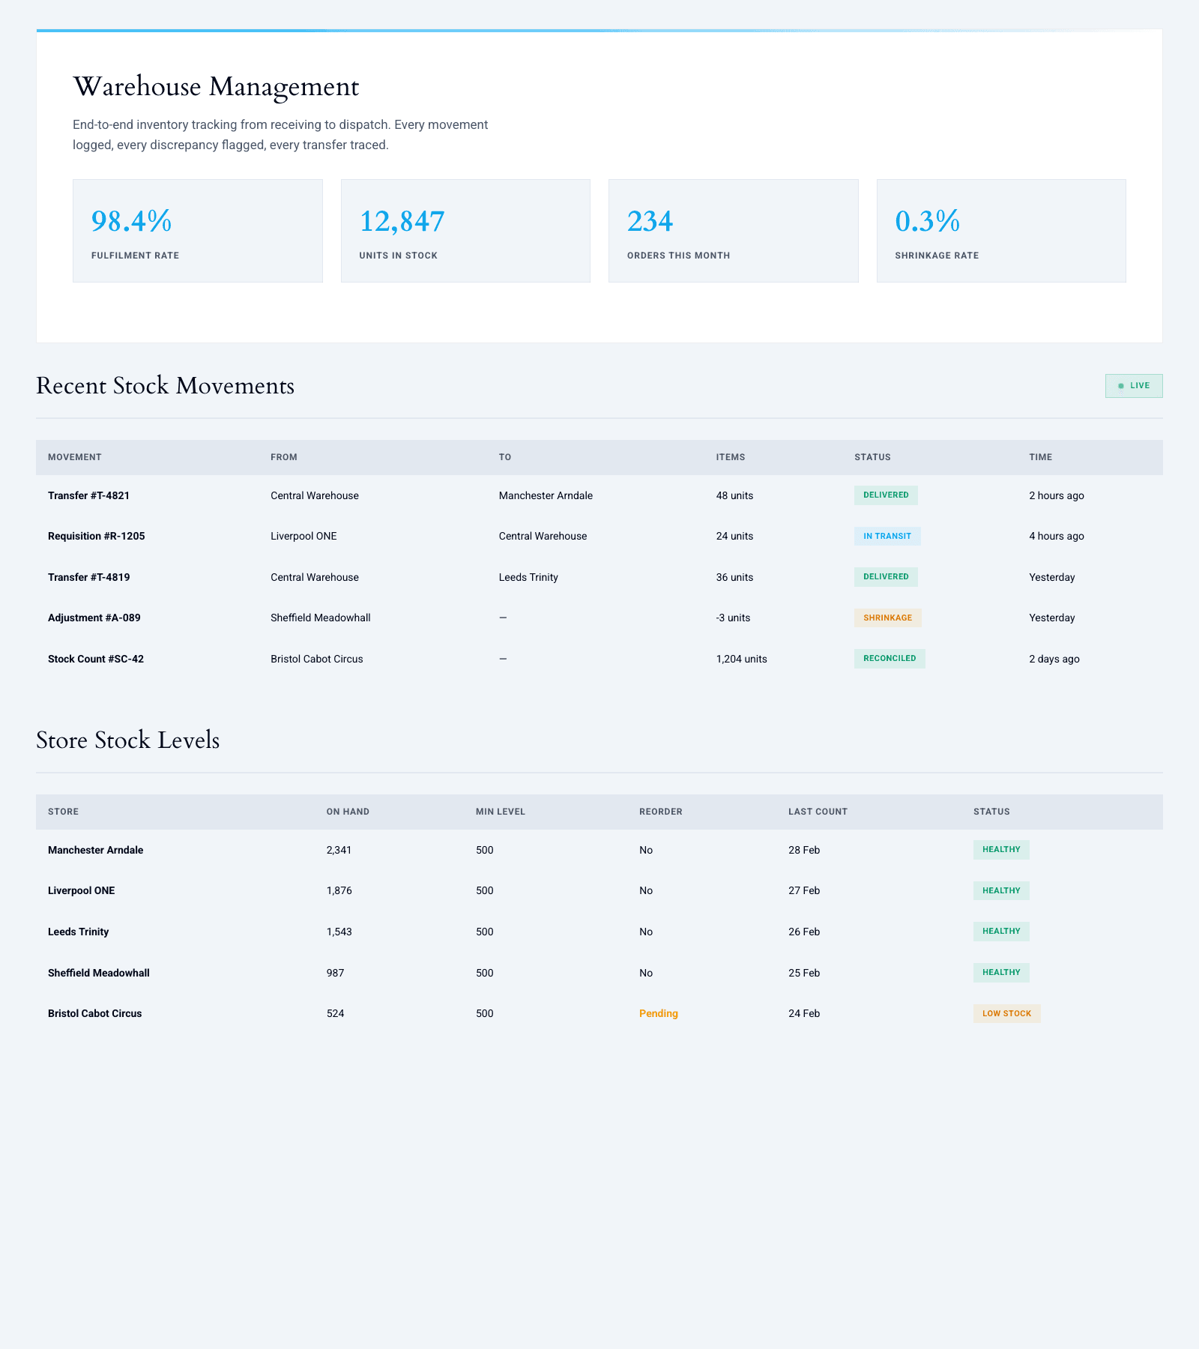Click the HEALTHY badge for Sheffield Meadowhall
This screenshot has height=1349, width=1199.
(1001, 972)
